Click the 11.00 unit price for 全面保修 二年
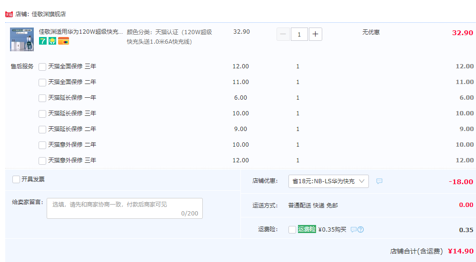Screen dimensions: 476x262 [241, 82]
